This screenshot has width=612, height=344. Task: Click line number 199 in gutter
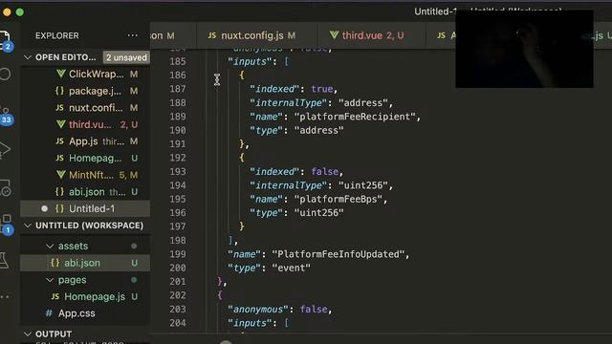(178, 254)
